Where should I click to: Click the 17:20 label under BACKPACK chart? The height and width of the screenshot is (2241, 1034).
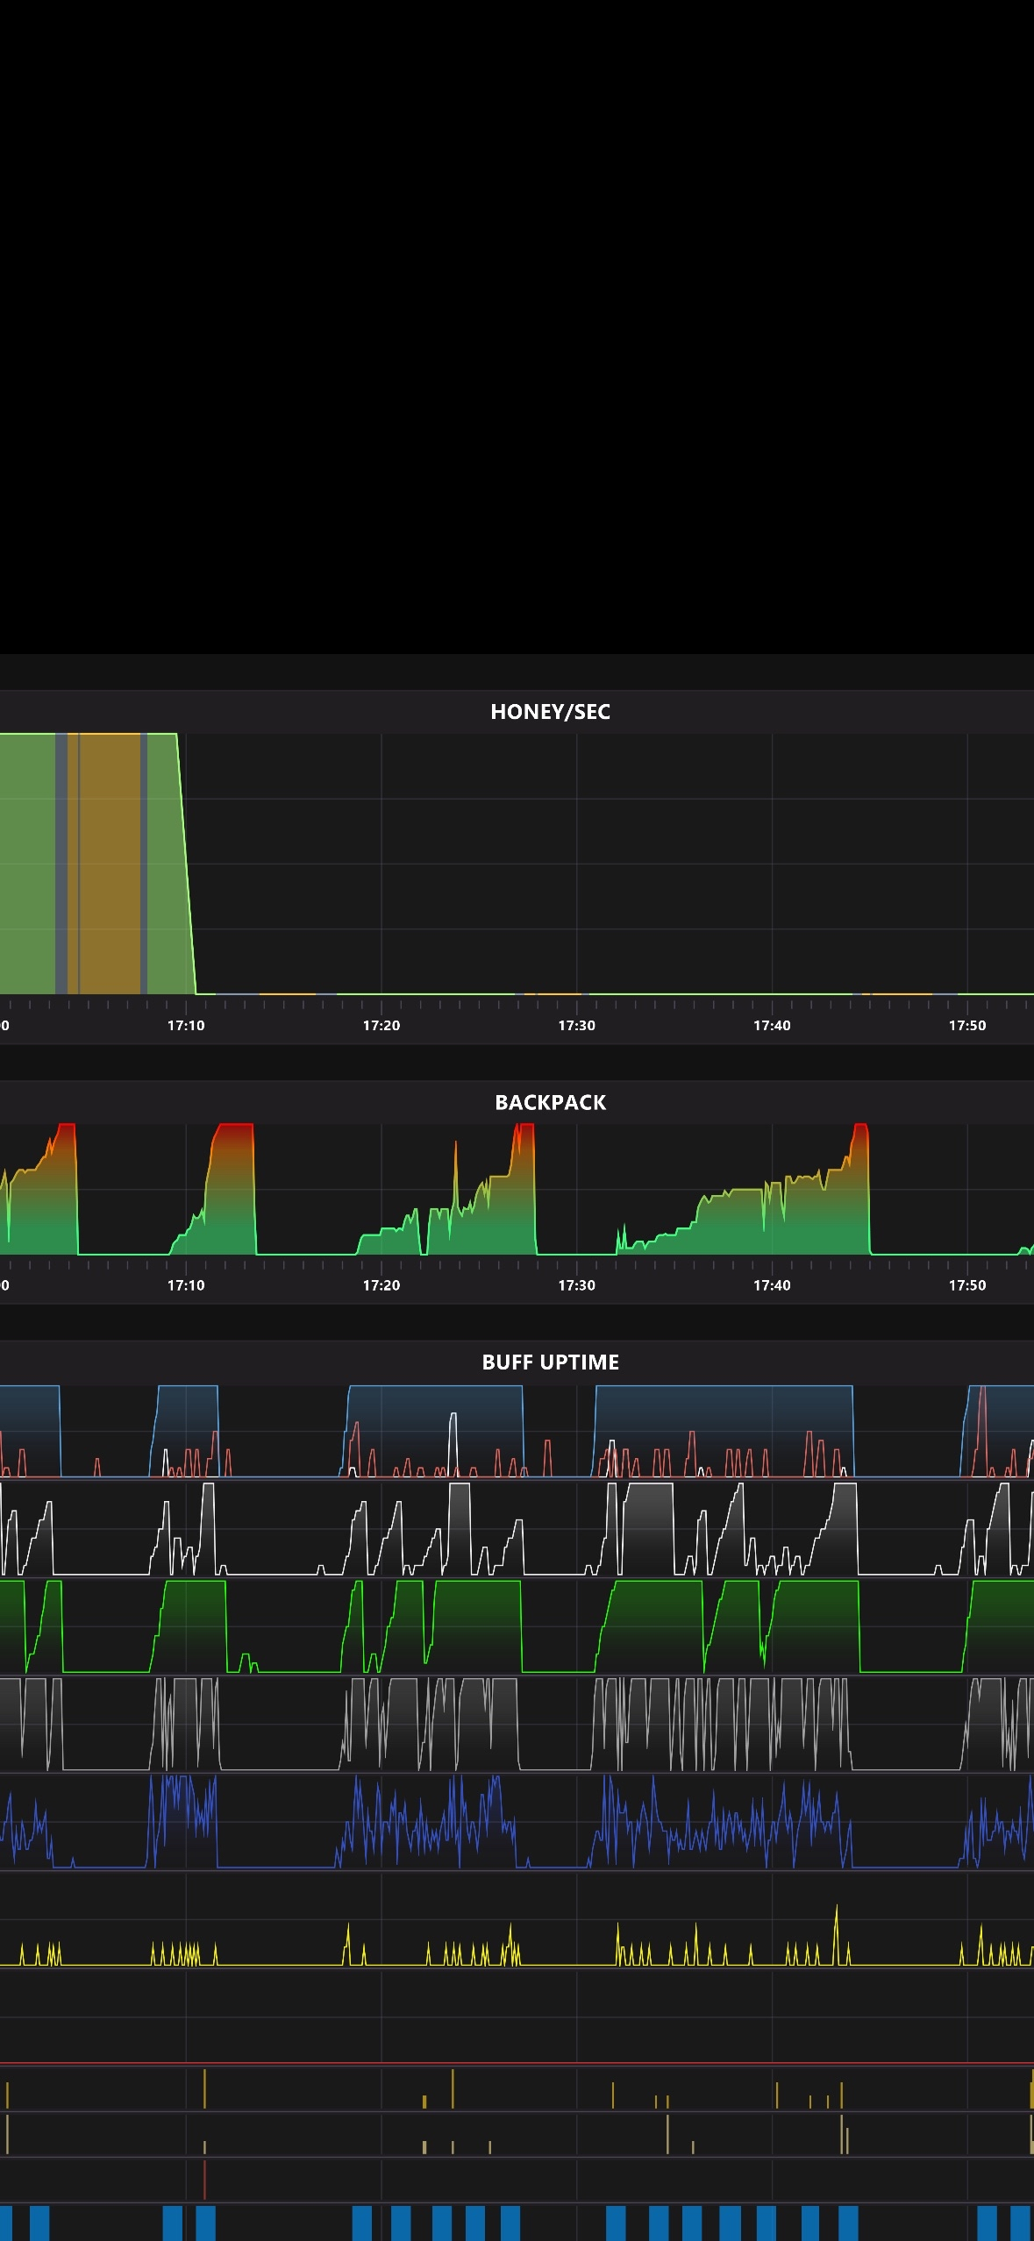pos(382,1285)
